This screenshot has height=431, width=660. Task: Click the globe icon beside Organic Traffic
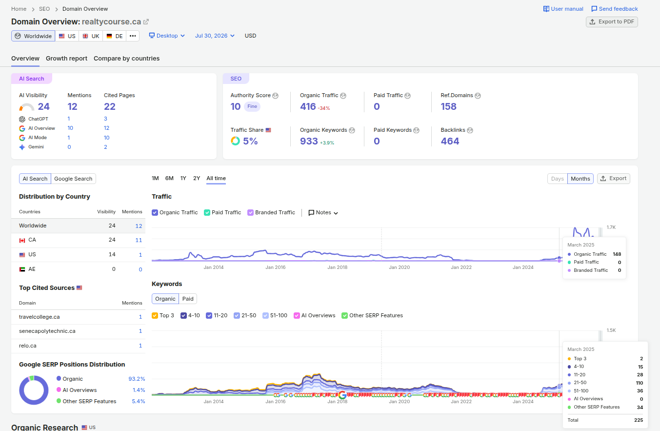point(343,96)
